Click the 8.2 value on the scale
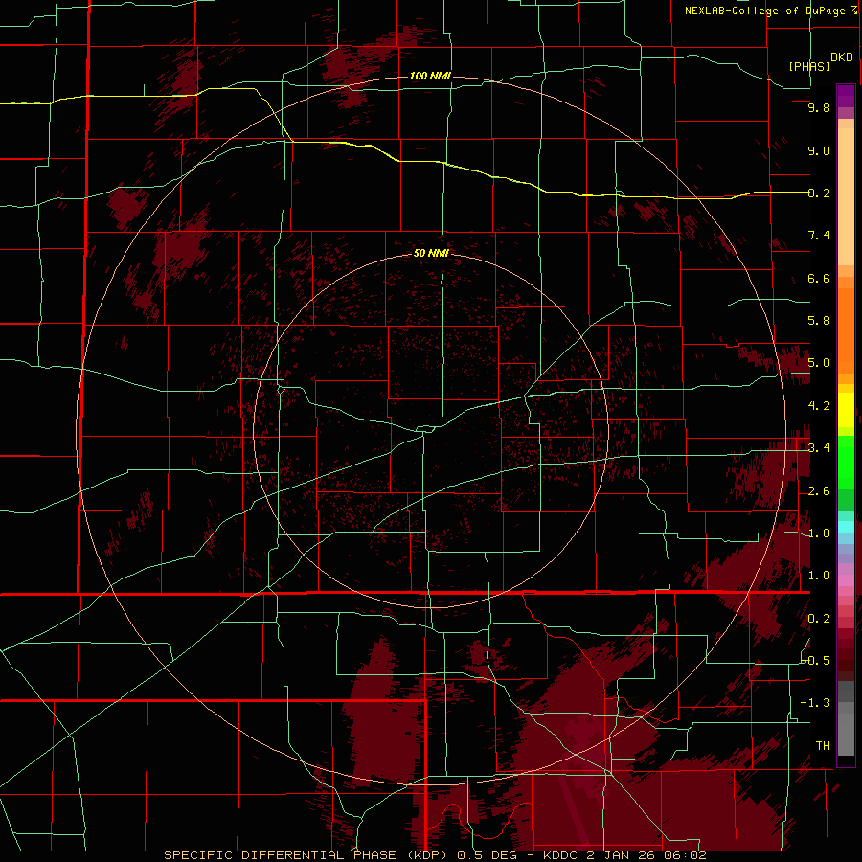Image resolution: width=862 pixels, height=862 pixels. [819, 193]
